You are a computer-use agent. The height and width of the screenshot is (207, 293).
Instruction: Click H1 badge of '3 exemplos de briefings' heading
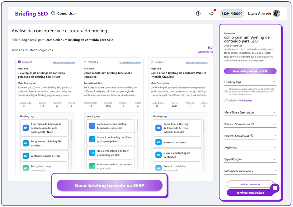[26, 128]
